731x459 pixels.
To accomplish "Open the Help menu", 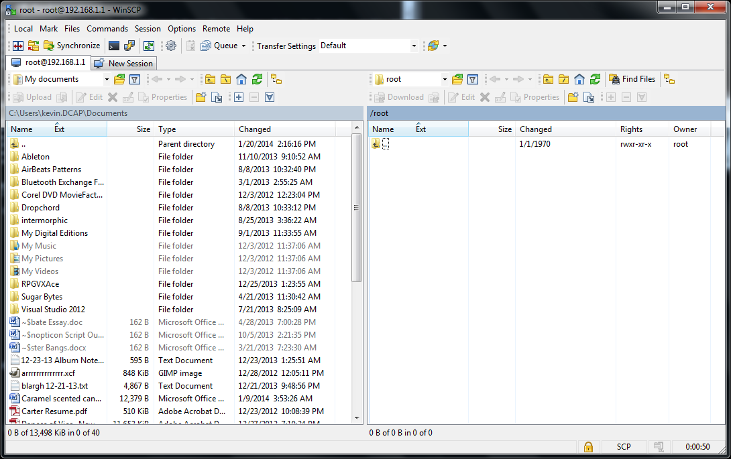I will pyautogui.click(x=245, y=29).
